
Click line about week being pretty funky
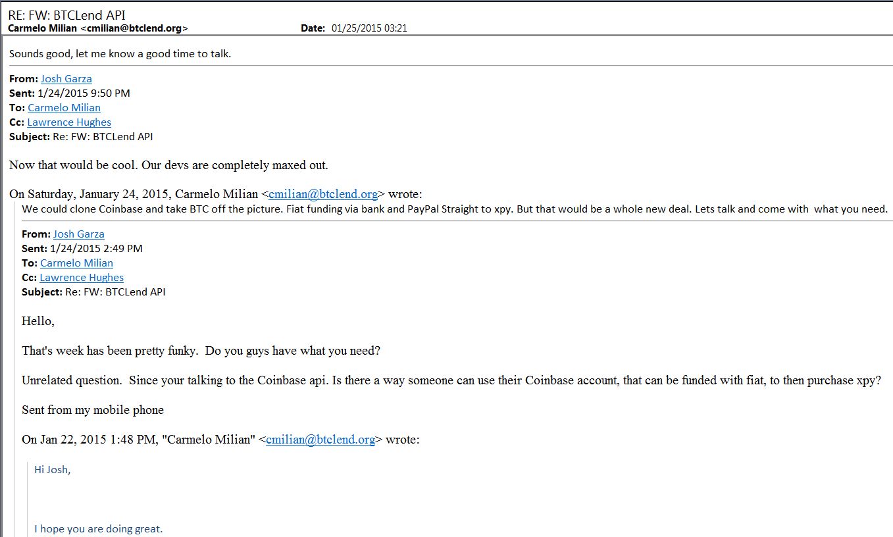tap(201, 351)
